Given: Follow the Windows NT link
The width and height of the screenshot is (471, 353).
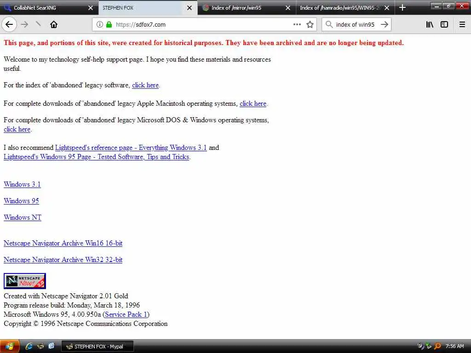Looking at the screenshot, I should coord(23,217).
